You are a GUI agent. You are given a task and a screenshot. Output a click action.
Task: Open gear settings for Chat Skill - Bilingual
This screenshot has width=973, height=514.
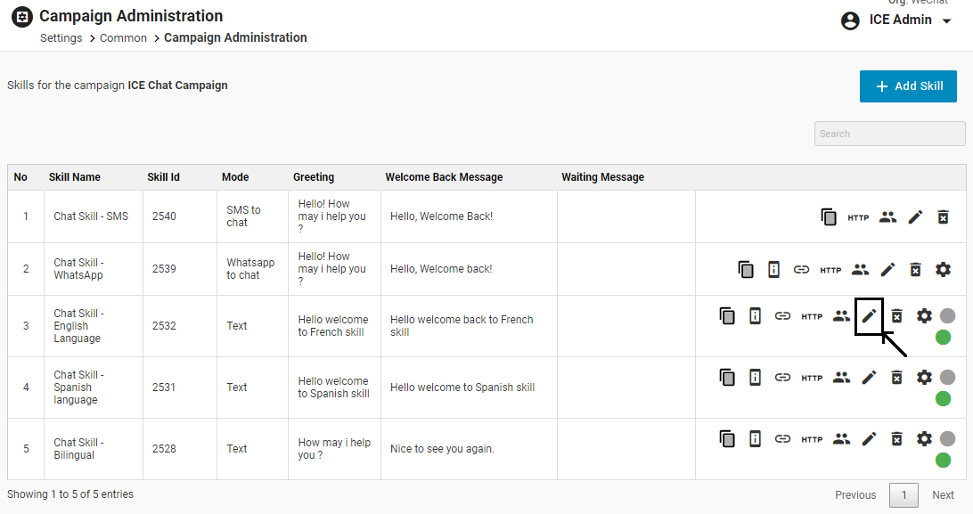tap(924, 439)
